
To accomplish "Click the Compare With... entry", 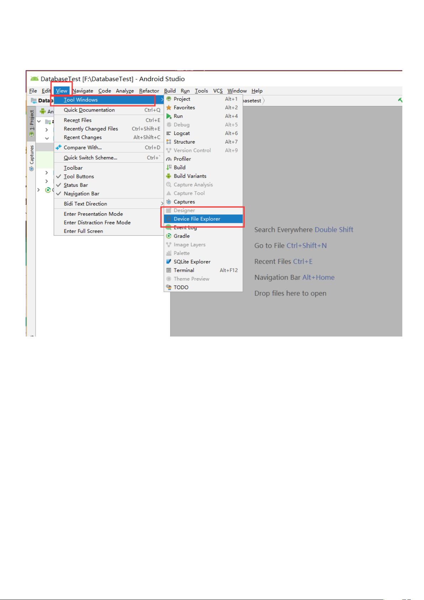I will click(x=108, y=147).
